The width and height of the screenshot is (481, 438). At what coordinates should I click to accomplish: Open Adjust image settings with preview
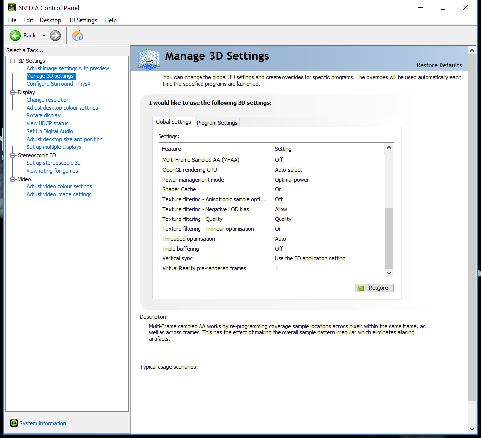(x=68, y=68)
